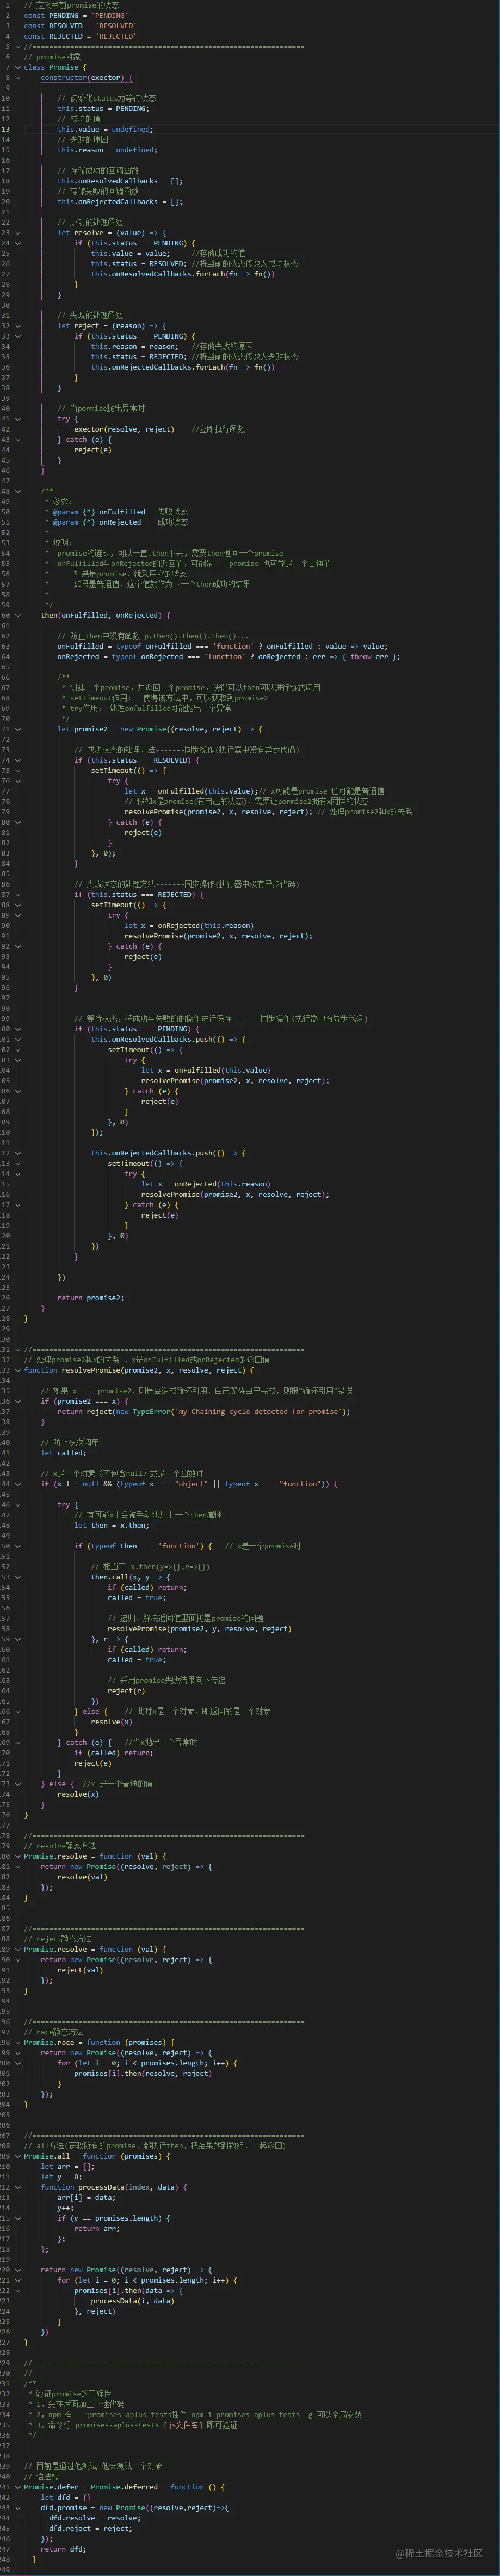Fold the if (x !== null && typeof block
This screenshot has width=500, height=2576.
coord(17,1484)
